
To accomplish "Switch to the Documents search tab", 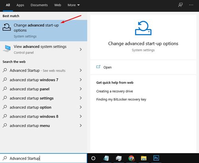I will [x=39, y=5].
